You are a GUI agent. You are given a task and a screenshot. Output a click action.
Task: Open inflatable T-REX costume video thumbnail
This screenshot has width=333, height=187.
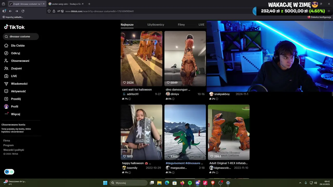click(x=229, y=132)
